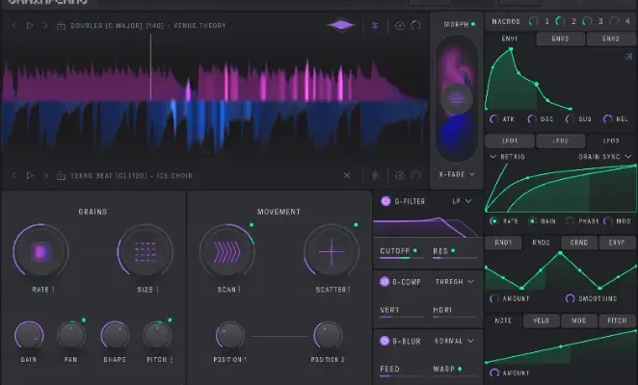Viewport: 638px width, 385px height.
Task: Click the Morph X-Fade center handle
Action: pos(455,98)
